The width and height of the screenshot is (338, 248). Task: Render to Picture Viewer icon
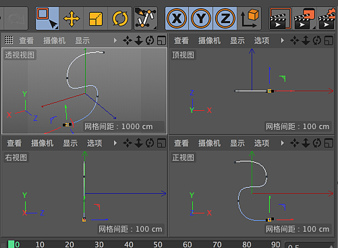[304, 18]
